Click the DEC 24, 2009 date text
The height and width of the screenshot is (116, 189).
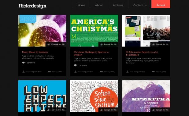(57, 72)
